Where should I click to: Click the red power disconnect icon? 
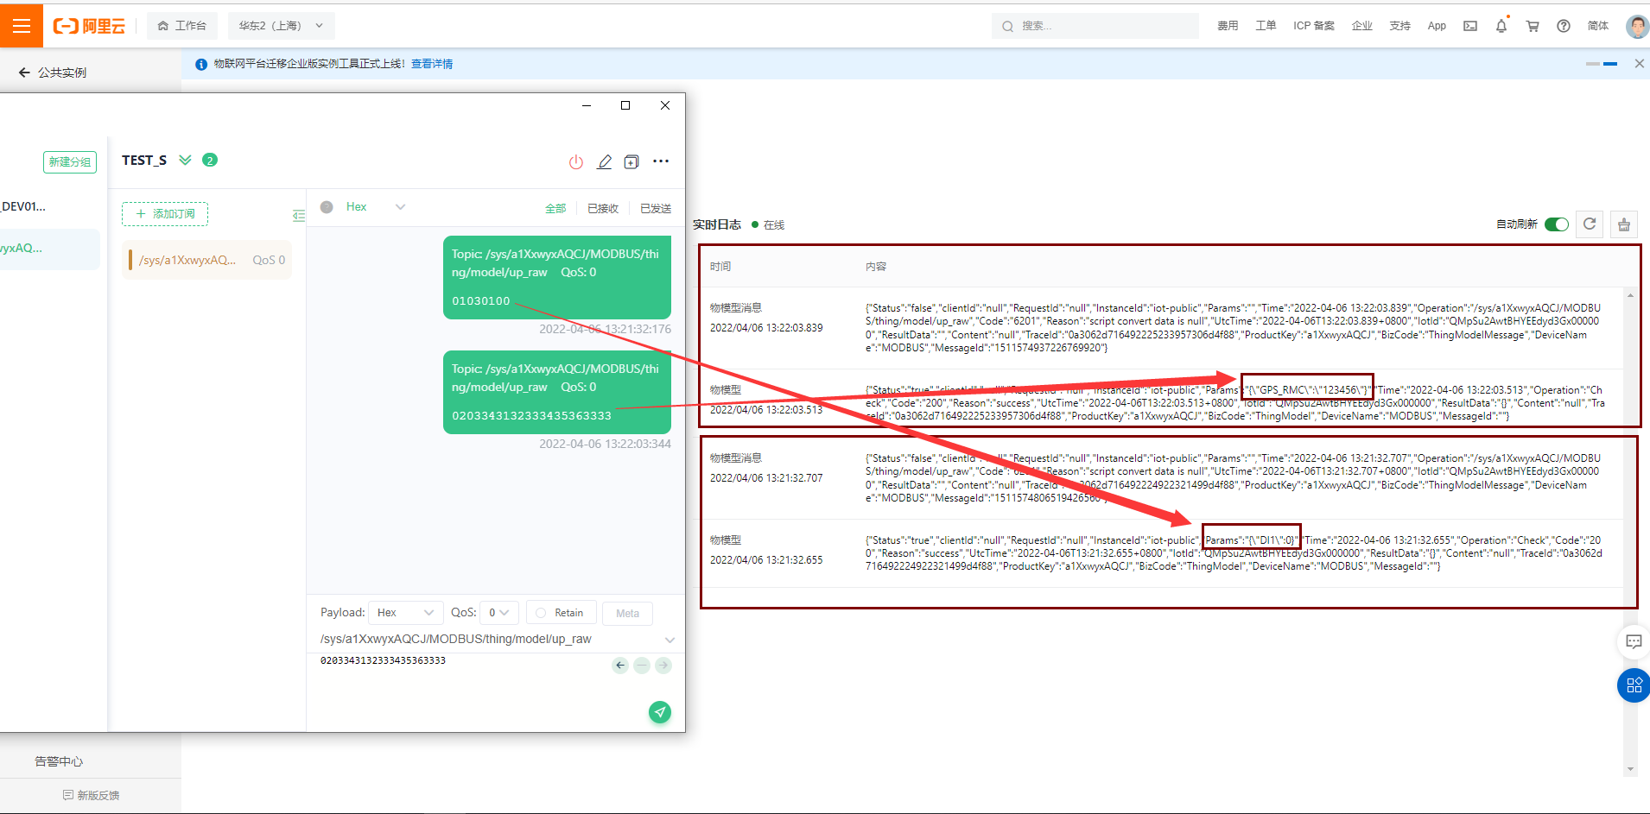tap(576, 162)
